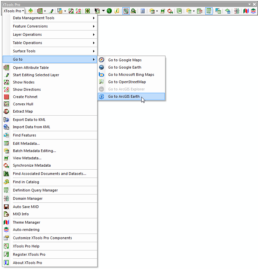Image resolution: width=258 pixels, height=269 pixels.
Task: Choose Go to ArcGIS Earth
Action: coord(131,96)
